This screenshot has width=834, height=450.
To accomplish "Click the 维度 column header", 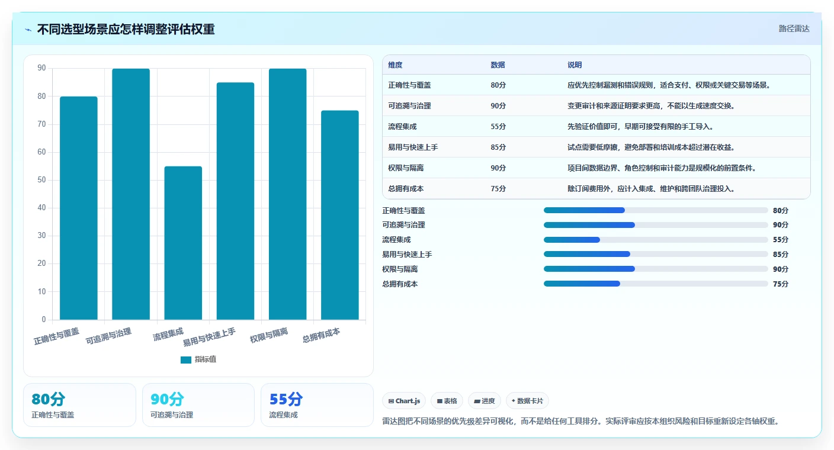I will (395, 65).
